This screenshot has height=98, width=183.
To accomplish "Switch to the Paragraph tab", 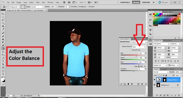I will [168, 41].
